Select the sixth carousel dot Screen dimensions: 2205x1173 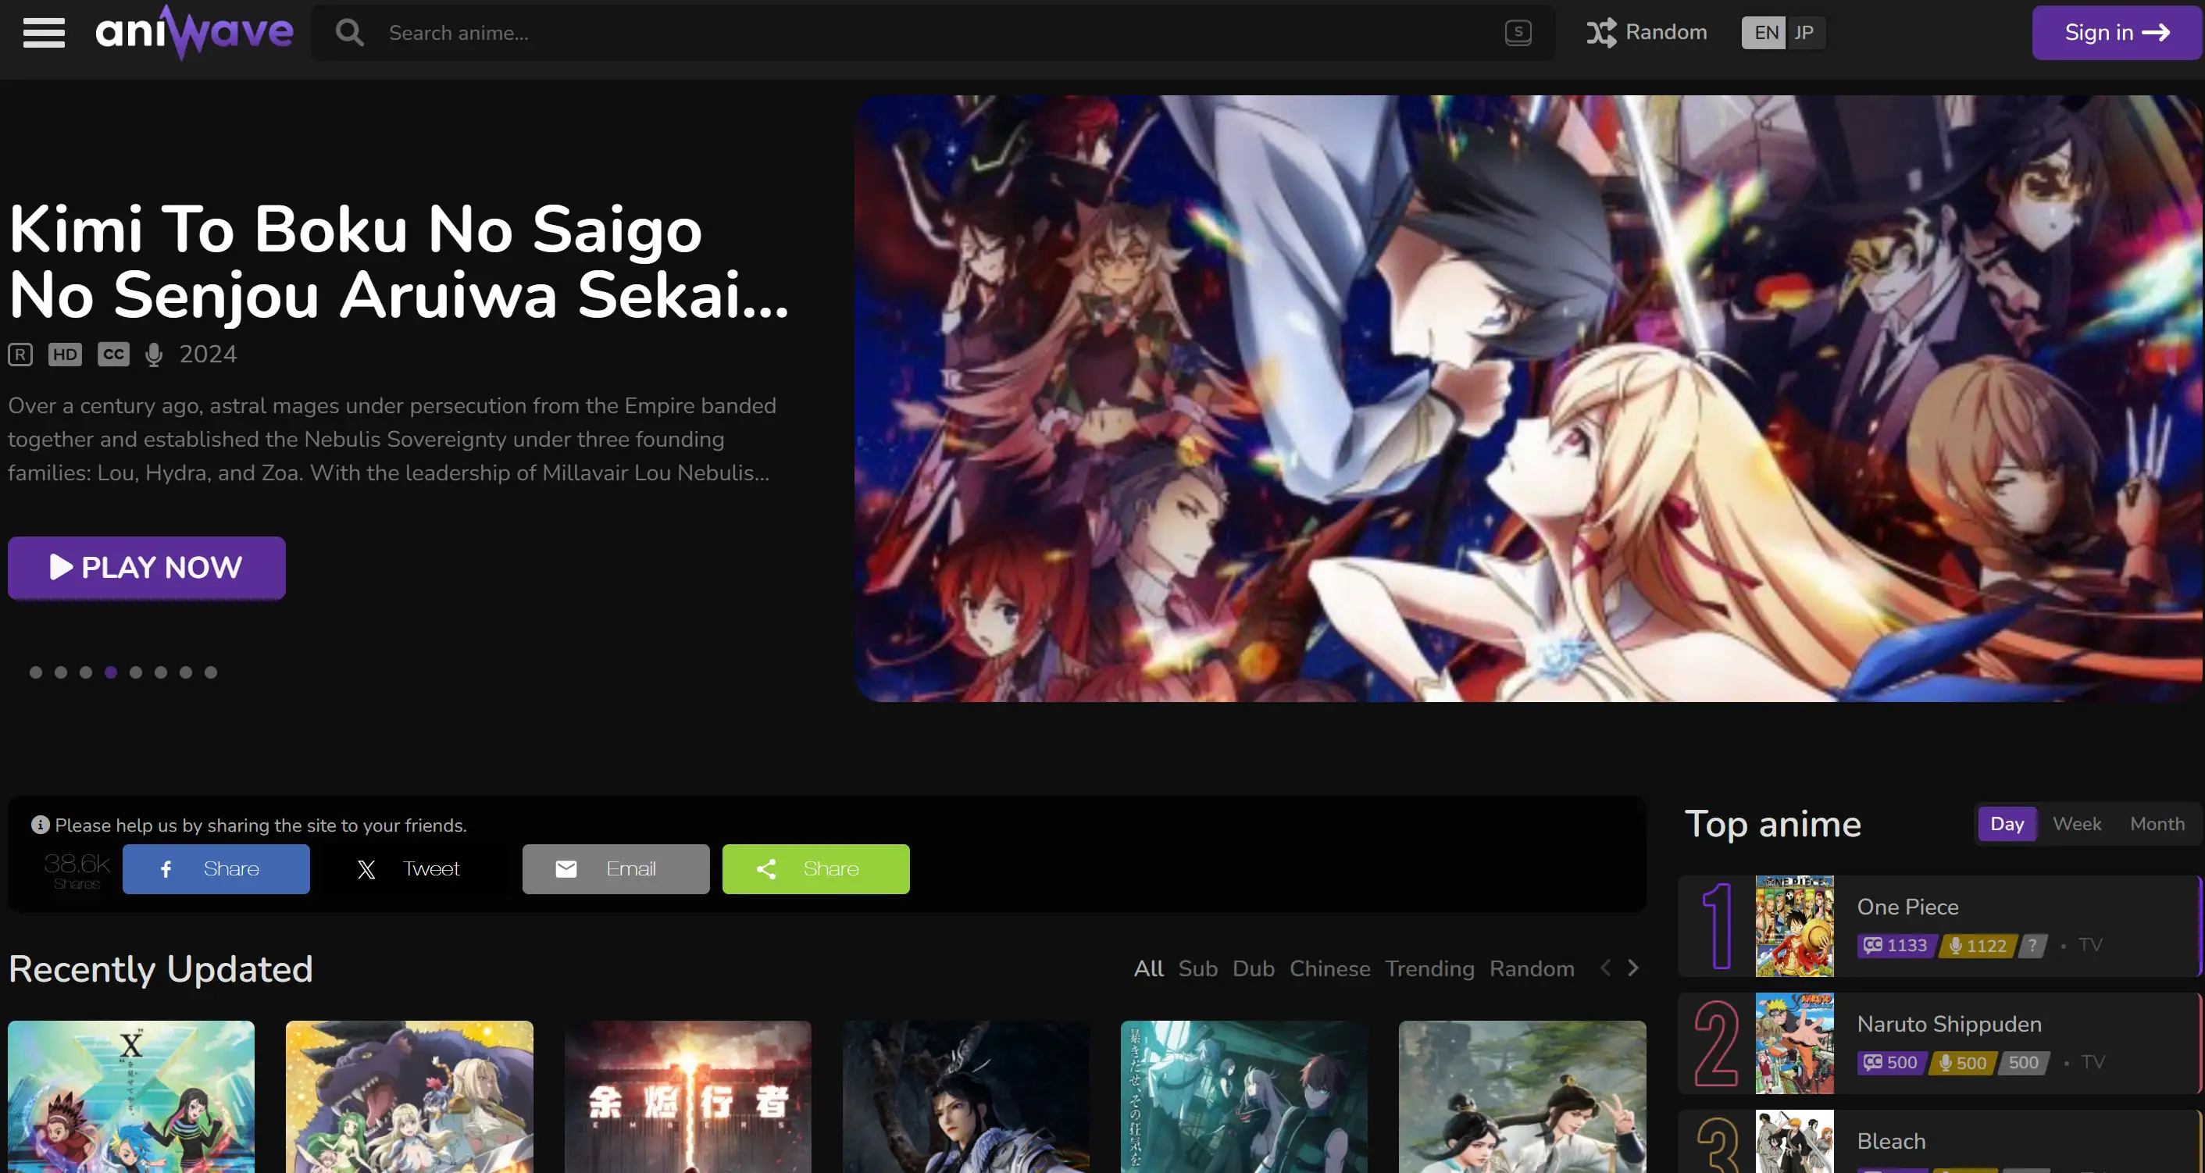click(161, 672)
